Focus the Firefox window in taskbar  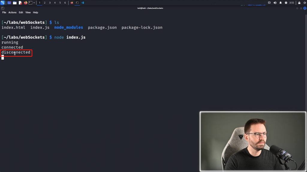click(x=72, y=3)
